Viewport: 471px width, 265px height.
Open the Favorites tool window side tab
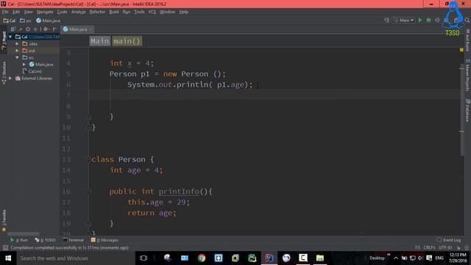[4, 220]
